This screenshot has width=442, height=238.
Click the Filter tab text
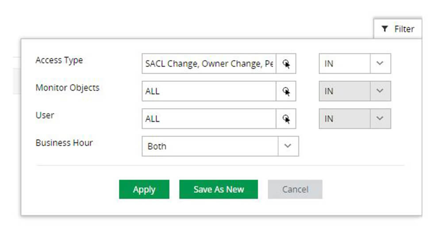click(x=404, y=29)
